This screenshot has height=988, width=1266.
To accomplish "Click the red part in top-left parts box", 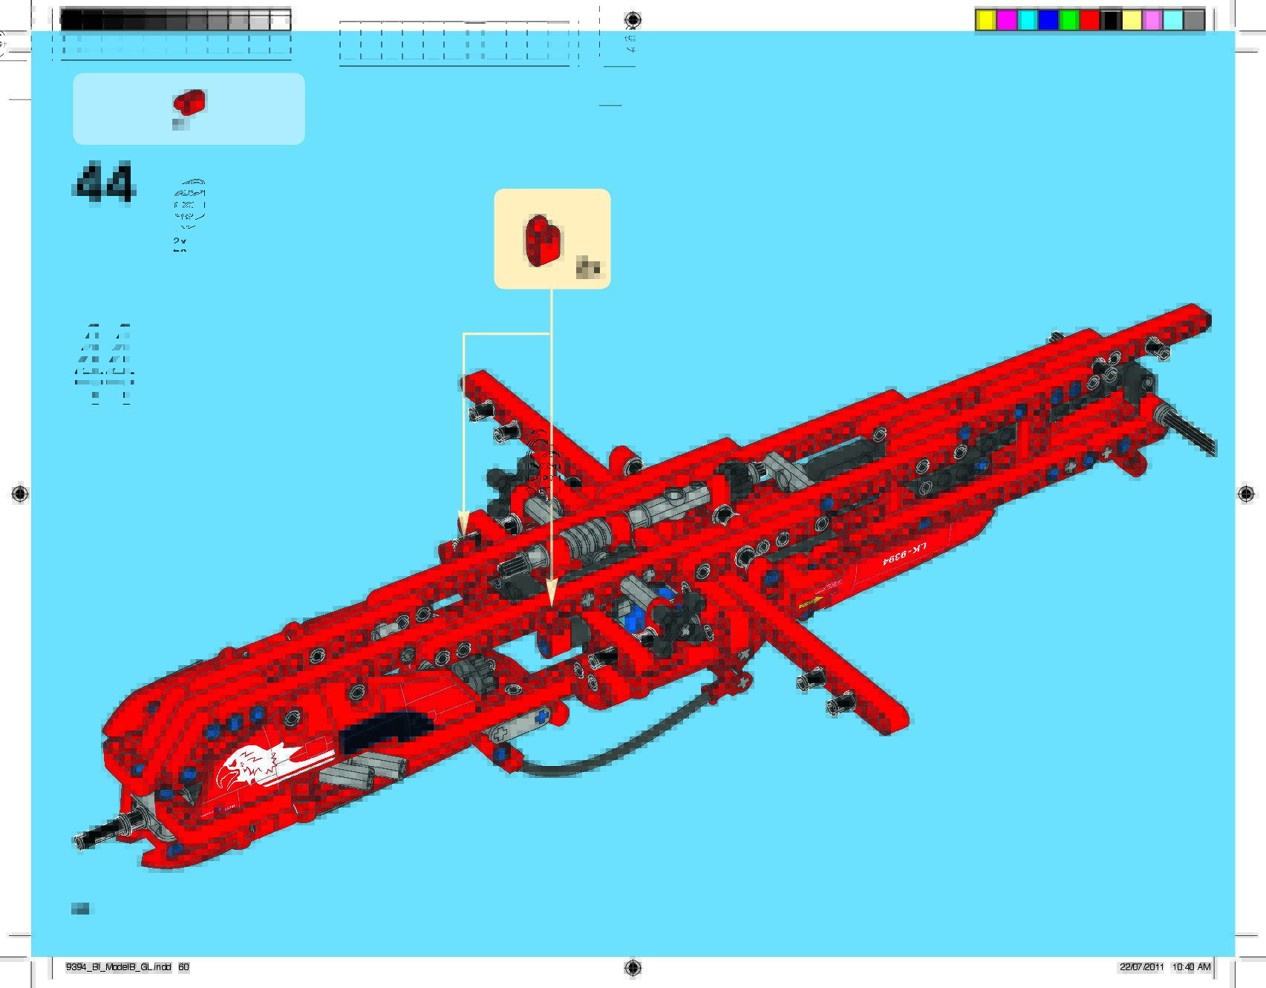I will (189, 102).
